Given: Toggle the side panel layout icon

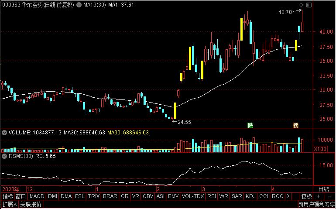Looking at the screenshot, I should 309,5.
